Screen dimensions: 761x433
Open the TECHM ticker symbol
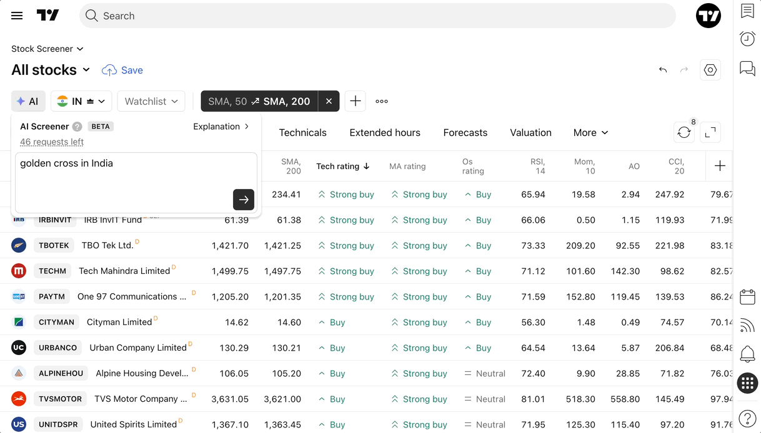[x=52, y=271]
